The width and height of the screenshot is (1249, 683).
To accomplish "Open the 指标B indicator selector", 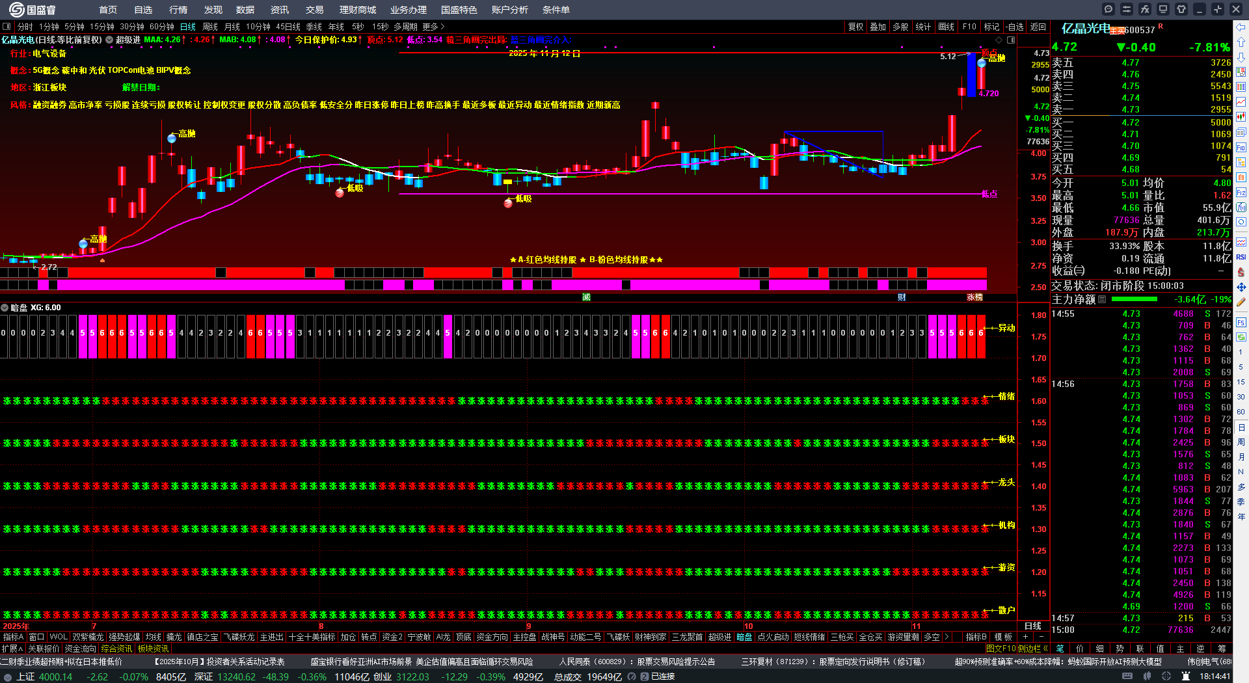I will click(976, 637).
